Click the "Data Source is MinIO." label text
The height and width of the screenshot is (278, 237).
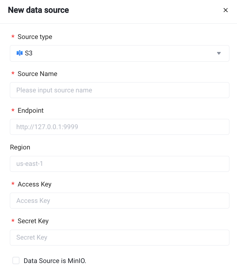(55, 261)
